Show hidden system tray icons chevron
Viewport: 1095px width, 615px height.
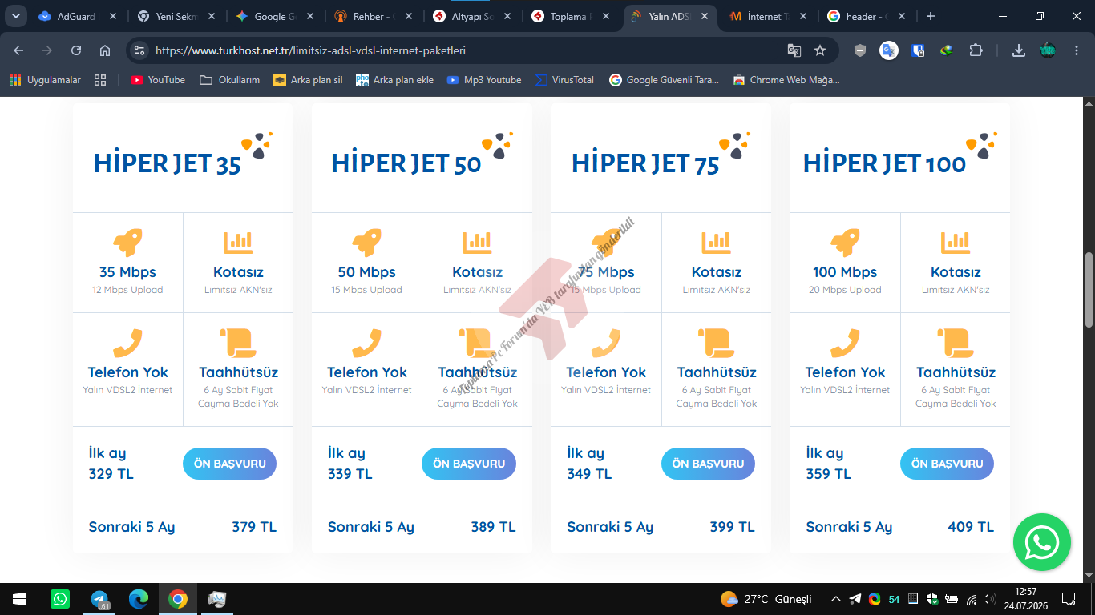836,599
